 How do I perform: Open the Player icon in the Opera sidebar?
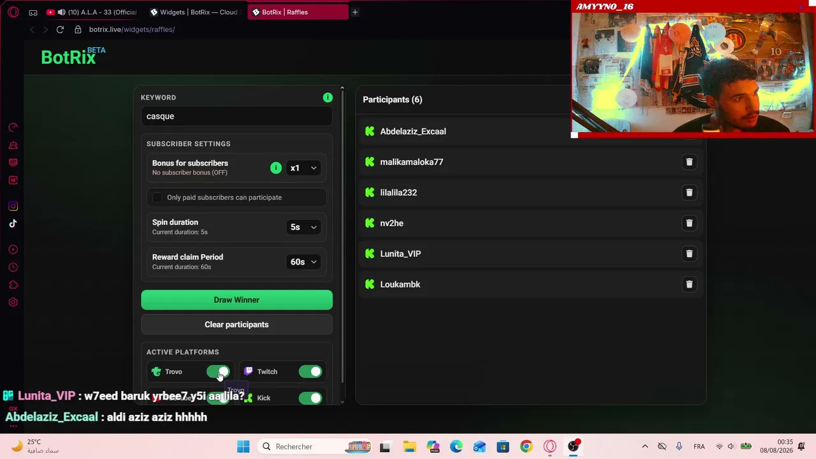[x=13, y=250]
